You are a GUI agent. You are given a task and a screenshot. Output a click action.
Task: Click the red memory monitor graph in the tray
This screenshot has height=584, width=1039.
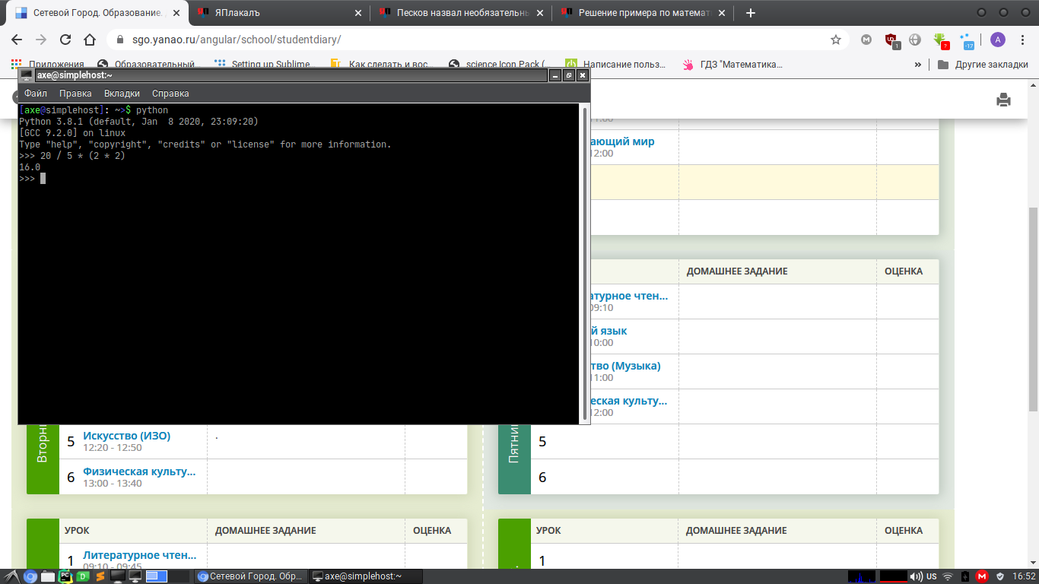(x=893, y=576)
